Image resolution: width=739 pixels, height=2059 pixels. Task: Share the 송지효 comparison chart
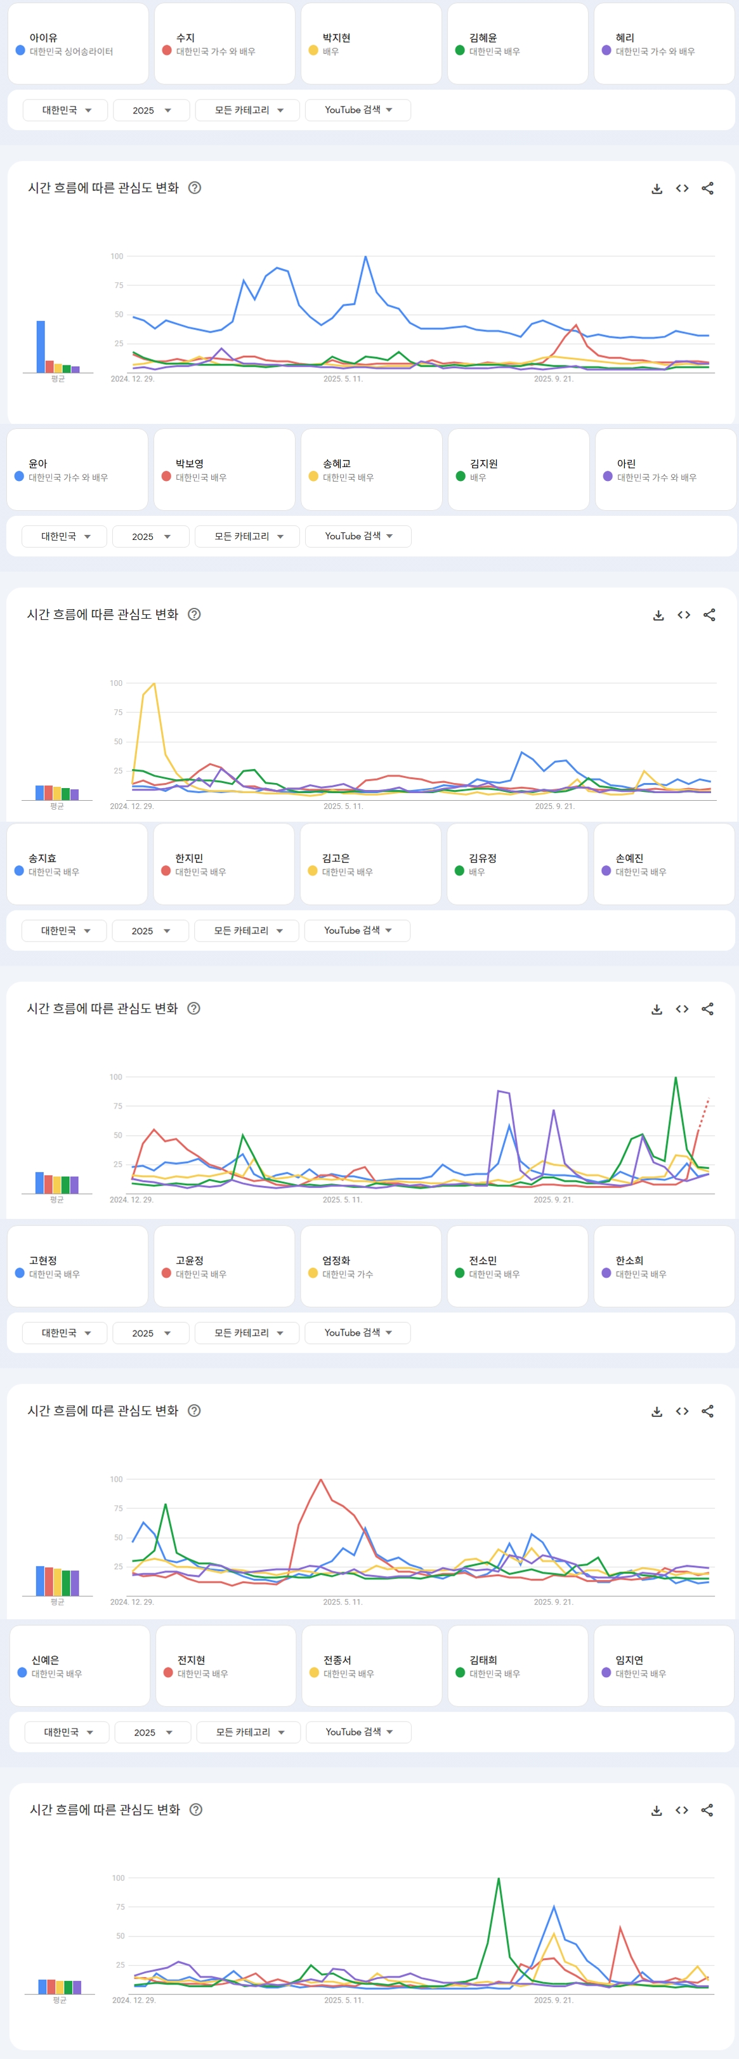(x=707, y=1009)
